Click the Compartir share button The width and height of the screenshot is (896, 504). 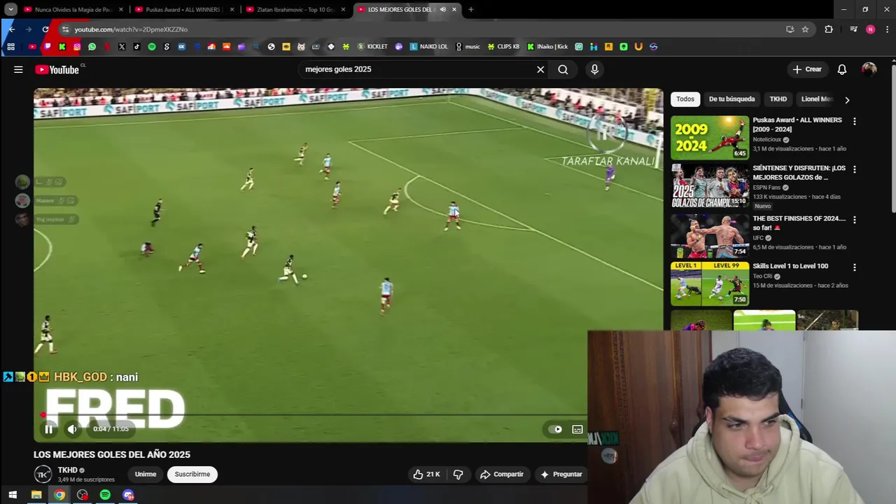(x=501, y=475)
